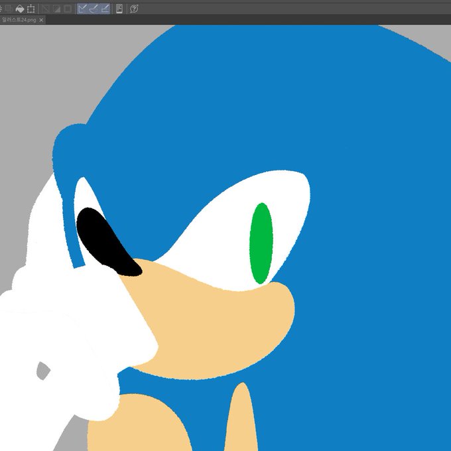Viewport: 451px width, 451px height.
Task: Click the Deselect icon in command bar
Action: (x=45, y=9)
